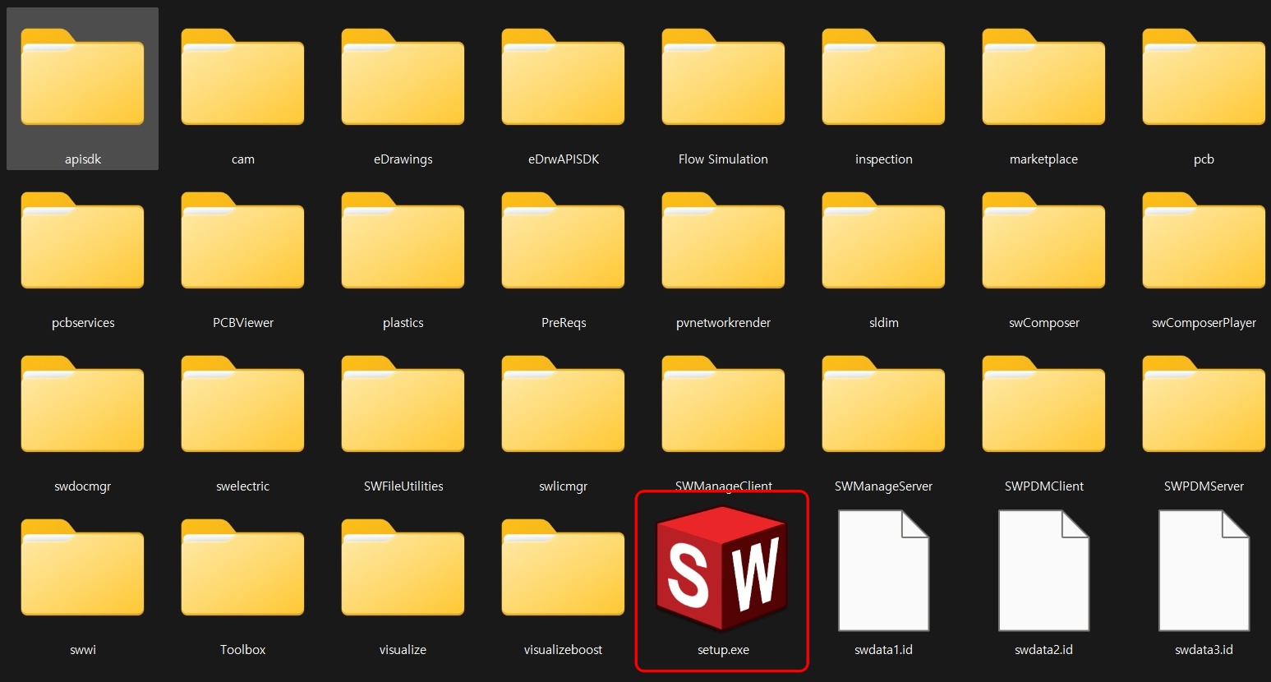Click the "apisdk" folder name label
This screenshot has width=1271, height=682.
click(83, 159)
